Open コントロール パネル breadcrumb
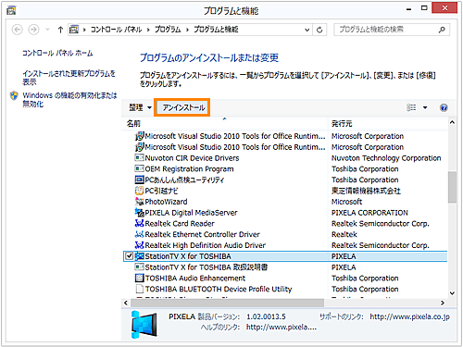 click(117, 30)
